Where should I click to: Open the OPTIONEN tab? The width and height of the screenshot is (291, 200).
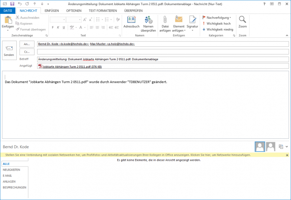coord(74,11)
